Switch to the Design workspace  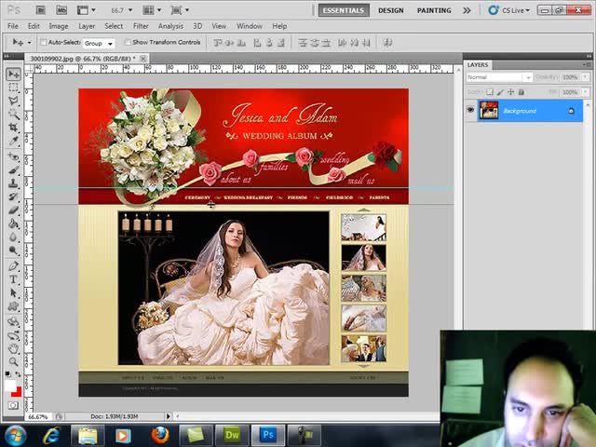click(391, 10)
